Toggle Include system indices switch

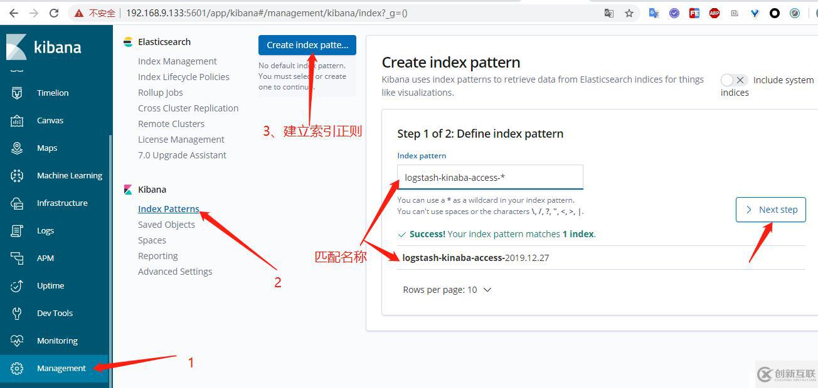[x=733, y=80]
